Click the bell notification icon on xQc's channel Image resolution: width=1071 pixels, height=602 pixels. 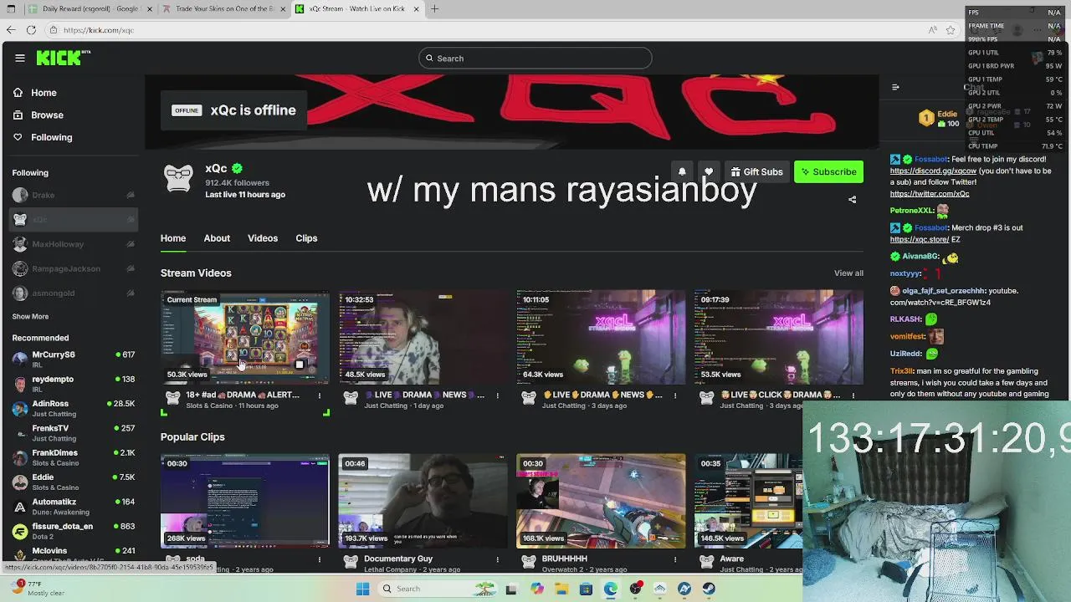(x=682, y=172)
